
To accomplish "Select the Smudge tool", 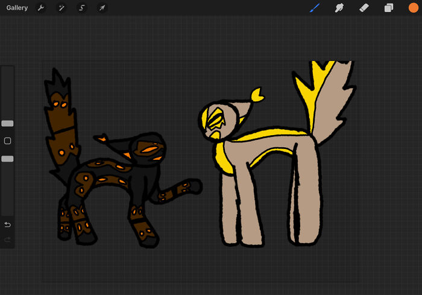I will (339, 8).
